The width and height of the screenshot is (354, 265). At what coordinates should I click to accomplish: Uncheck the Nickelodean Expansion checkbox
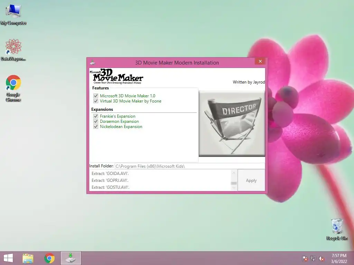click(96, 126)
